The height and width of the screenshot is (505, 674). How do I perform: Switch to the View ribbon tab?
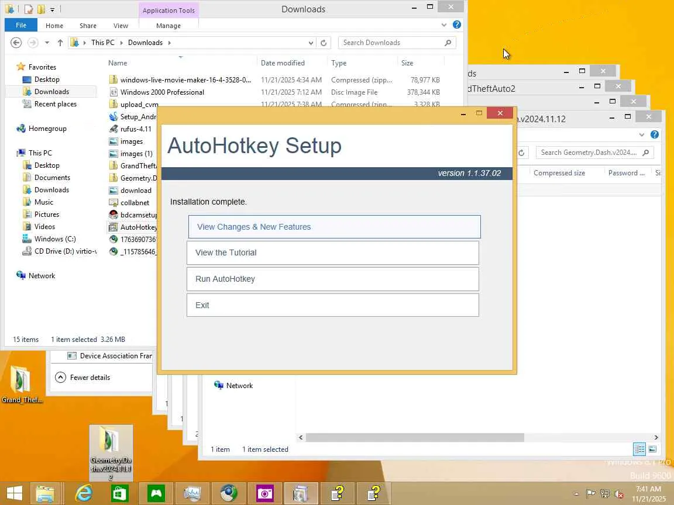point(121,26)
